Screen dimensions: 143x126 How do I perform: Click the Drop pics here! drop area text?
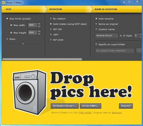click(x=91, y=86)
